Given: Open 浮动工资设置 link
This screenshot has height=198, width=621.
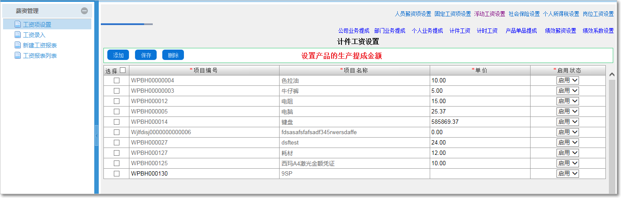Looking at the screenshot, I should pos(489,14).
